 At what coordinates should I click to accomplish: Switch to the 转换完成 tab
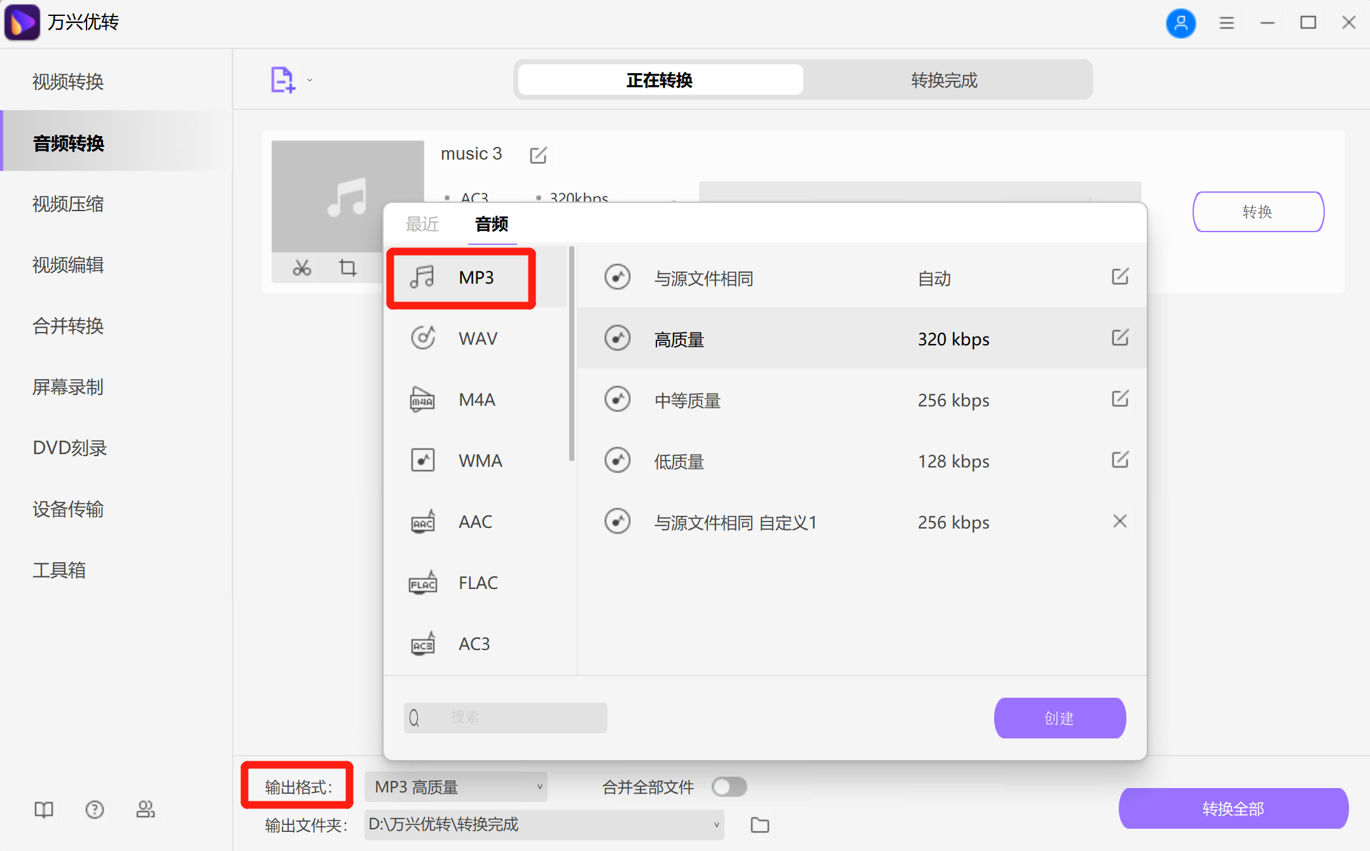(x=944, y=80)
